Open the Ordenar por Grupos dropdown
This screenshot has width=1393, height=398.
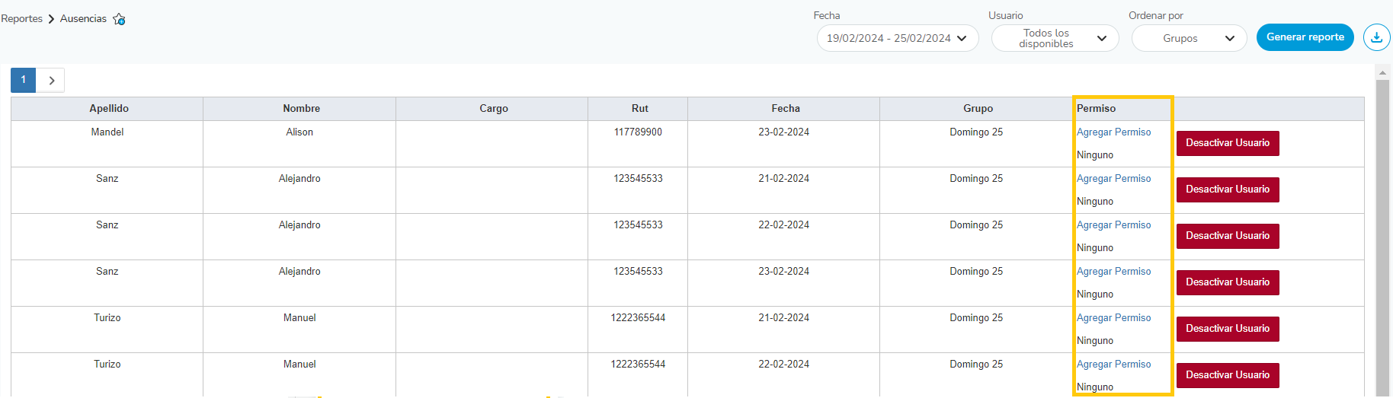tap(1189, 38)
